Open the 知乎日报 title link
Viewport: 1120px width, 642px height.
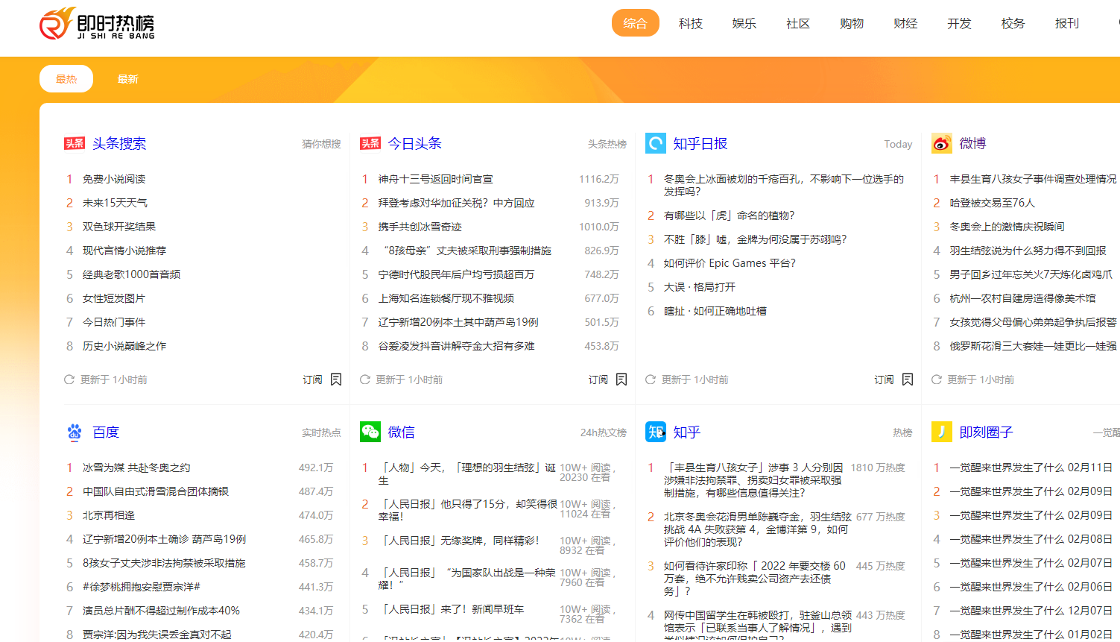point(700,143)
